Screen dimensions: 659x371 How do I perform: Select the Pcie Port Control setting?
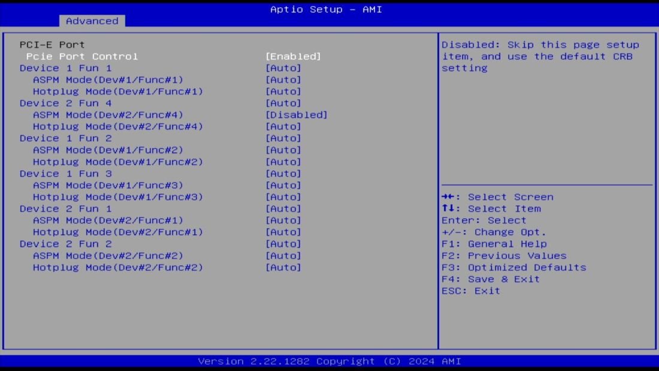(82, 56)
